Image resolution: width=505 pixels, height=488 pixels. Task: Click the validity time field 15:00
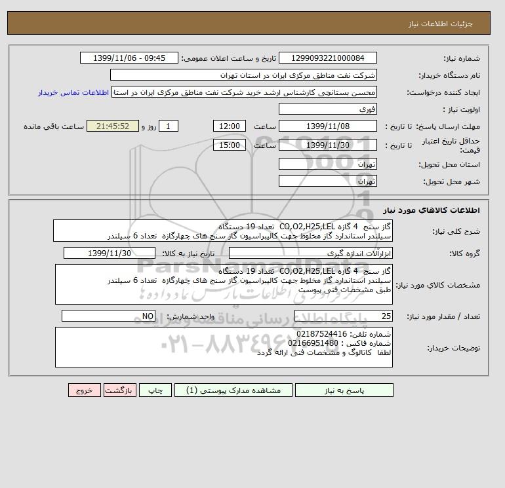[x=230, y=145]
